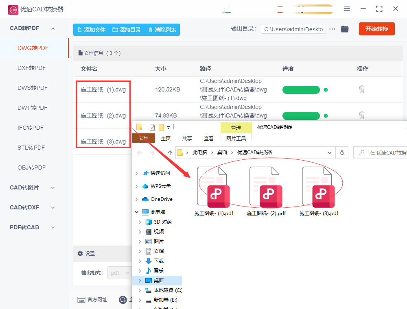Image resolution: width=407 pixels, height=309 pixels.
Task: Click 清除列表 button
Action: click(x=162, y=30)
